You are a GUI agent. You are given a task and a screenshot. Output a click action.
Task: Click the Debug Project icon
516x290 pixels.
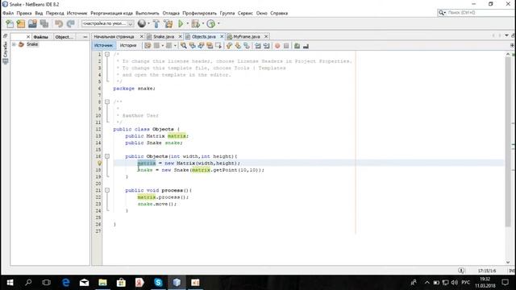coord(195,23)
